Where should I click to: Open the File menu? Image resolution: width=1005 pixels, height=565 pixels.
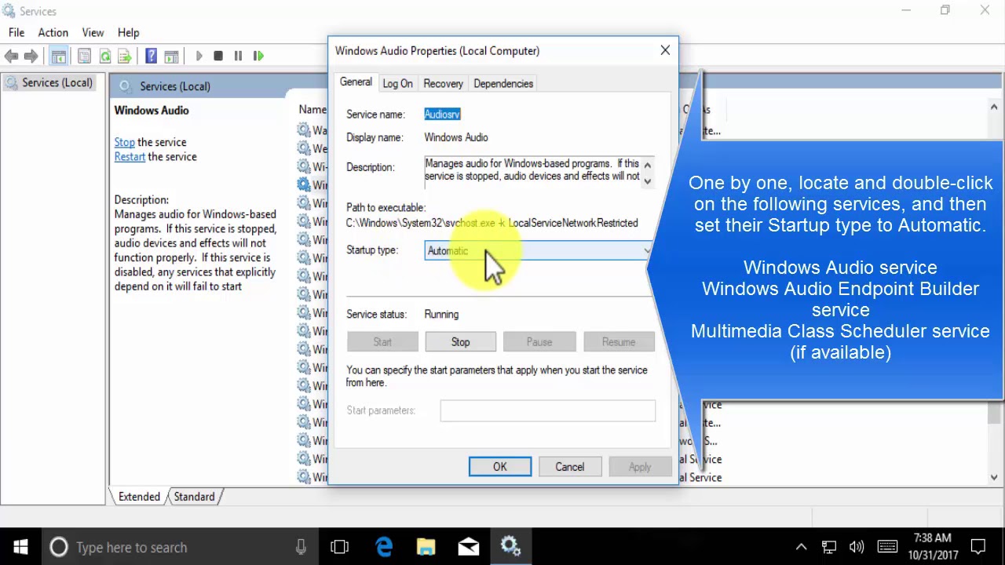tap(16, 32)
